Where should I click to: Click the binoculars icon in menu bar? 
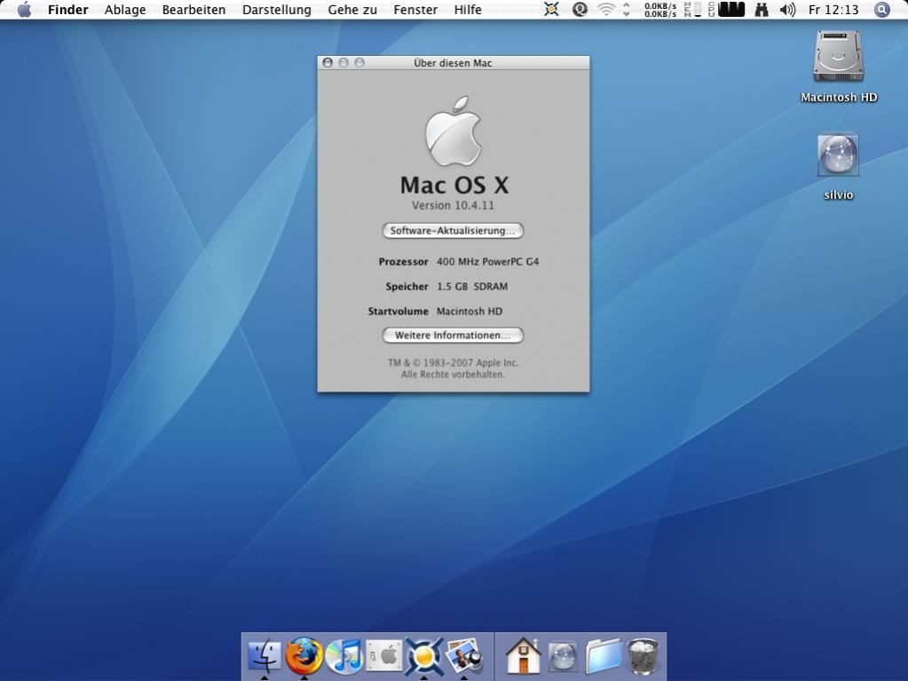[762, 9]
